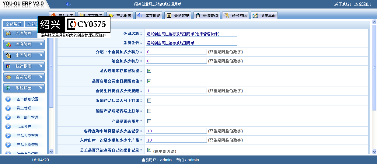The width and height of the screenshot is (377, 164).
Task: Click the 帐务查询 tab's bucket icon
Action: tap(198, 16)
